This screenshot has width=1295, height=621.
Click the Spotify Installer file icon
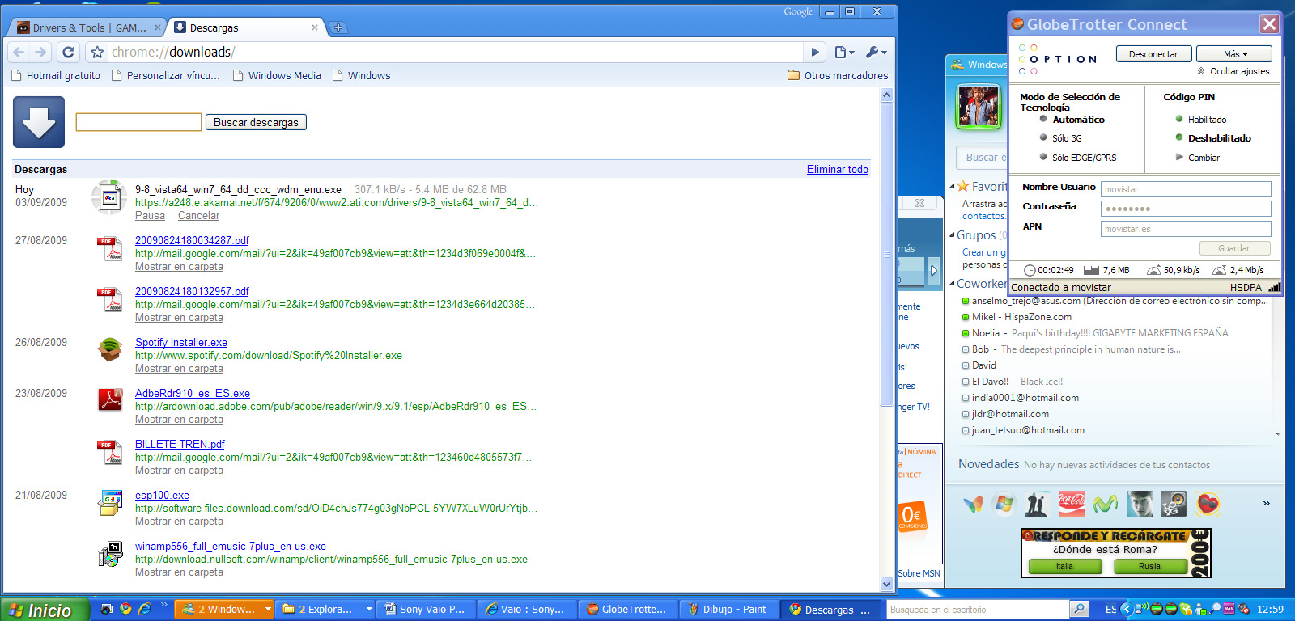pos(110,349)
